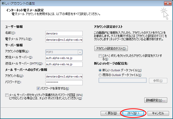Enable the SPA password authentication checkbox
Viewport: 173px width, 119px height.
pyautogui.click(x=7, y=95)
